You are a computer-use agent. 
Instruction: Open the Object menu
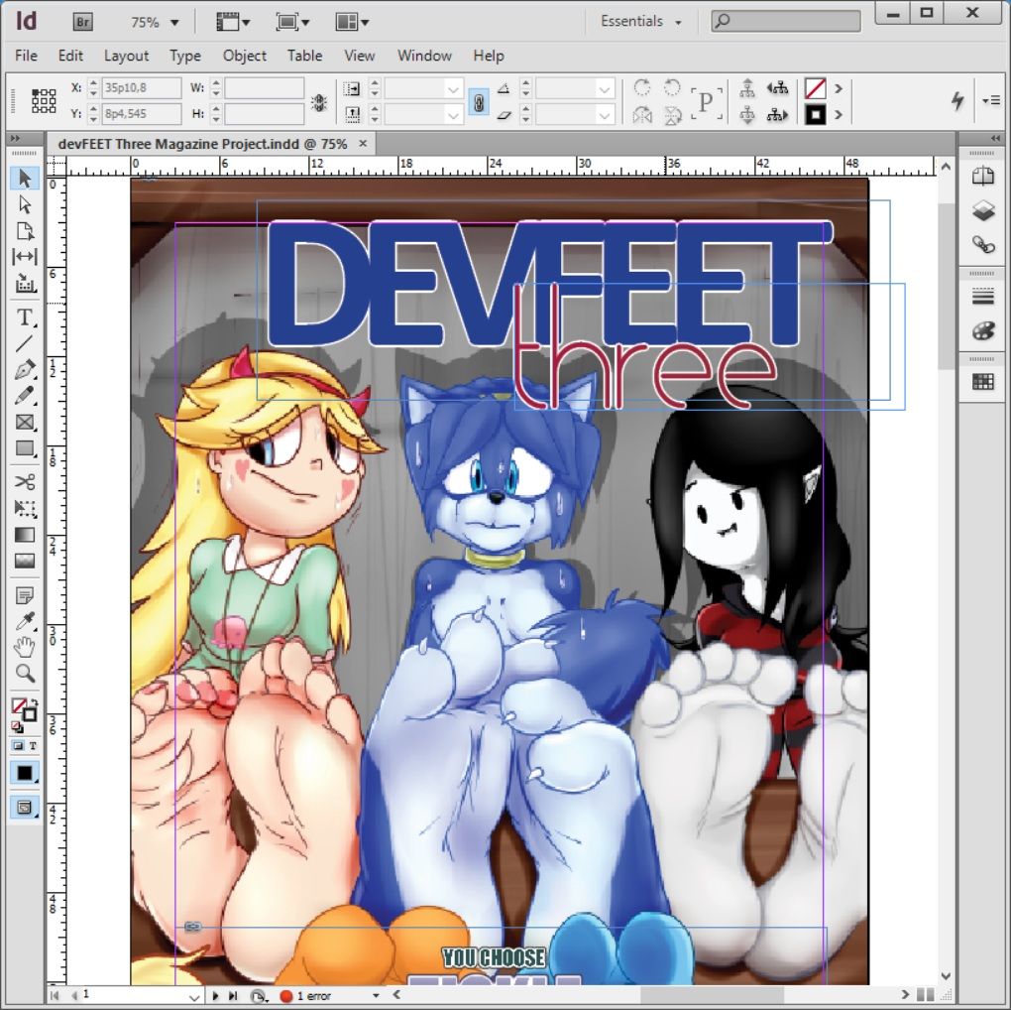click(x=245, y=56)
